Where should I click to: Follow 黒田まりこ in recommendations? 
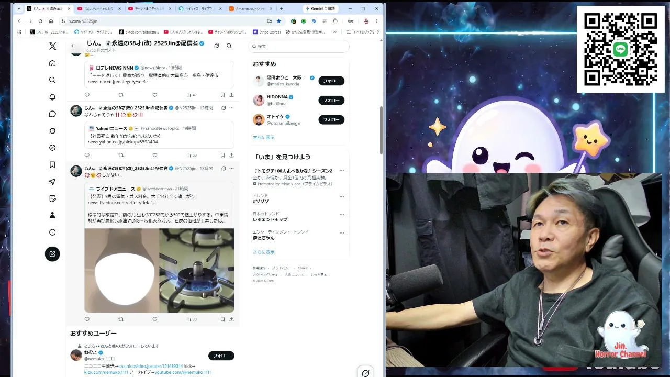pos(331,81)
